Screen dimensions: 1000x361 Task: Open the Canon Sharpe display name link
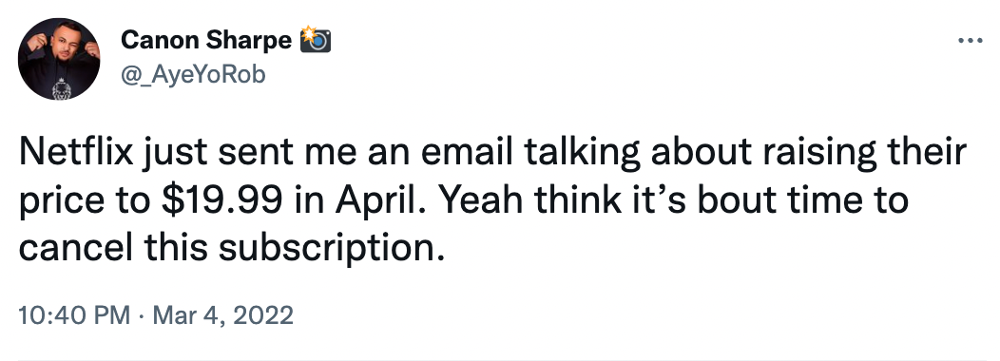[x=206, y=40]
